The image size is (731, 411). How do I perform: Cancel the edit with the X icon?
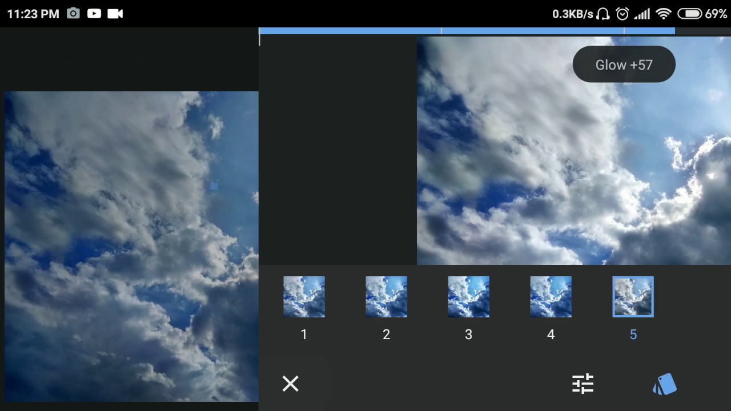point(290,384)
